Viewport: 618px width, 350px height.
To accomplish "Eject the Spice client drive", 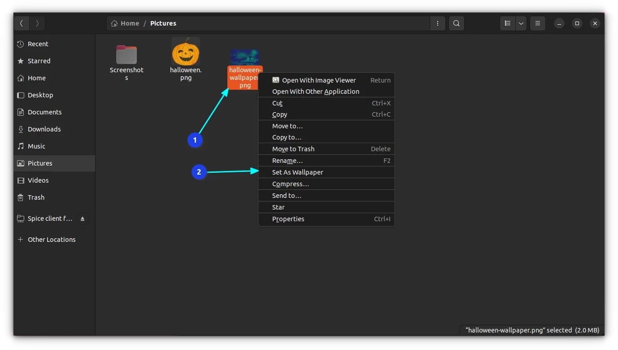I will [x=82, y=219].
